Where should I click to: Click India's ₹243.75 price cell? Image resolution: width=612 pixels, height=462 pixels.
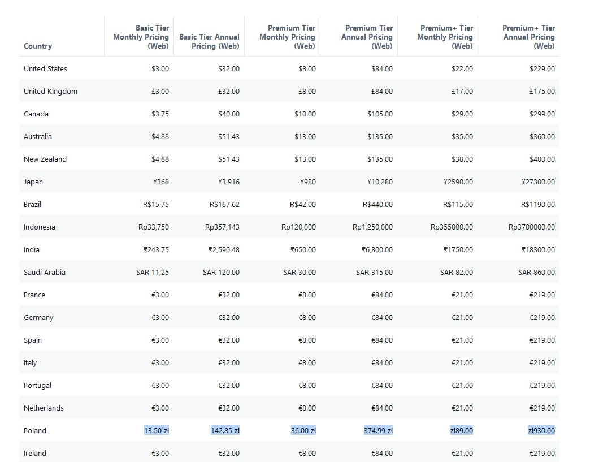click(x=156, y=249)
